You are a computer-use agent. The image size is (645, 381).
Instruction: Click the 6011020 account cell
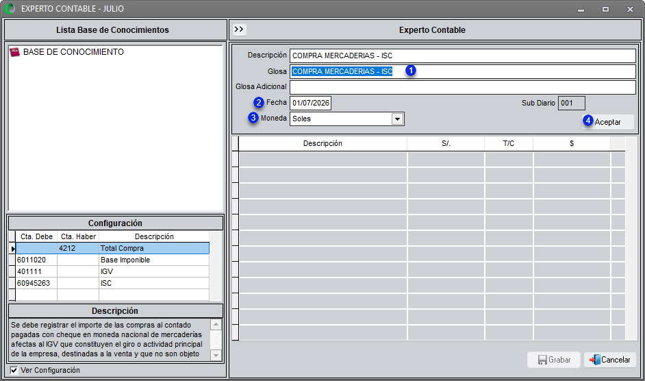coord(36,260)
